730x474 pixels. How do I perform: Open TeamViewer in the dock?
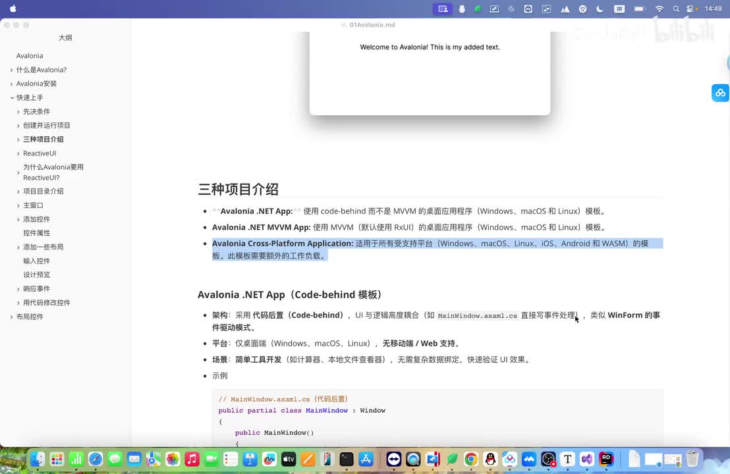click(x=394, y=460)
